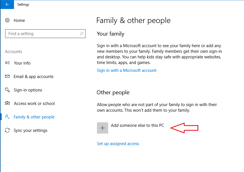The image size is (244, 172).
Task: Open the Your info page
Action: (x=22, y=63)
